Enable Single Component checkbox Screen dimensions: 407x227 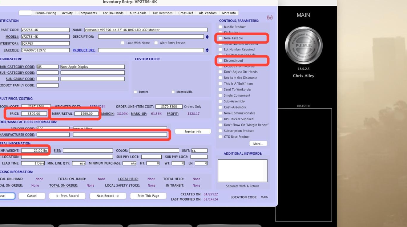[220, 96]
